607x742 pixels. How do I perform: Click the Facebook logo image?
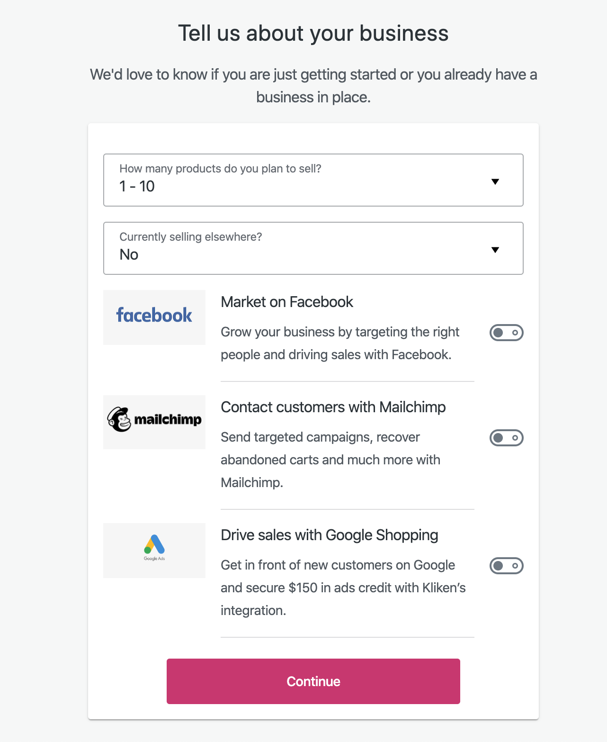(x=154, y=317)
